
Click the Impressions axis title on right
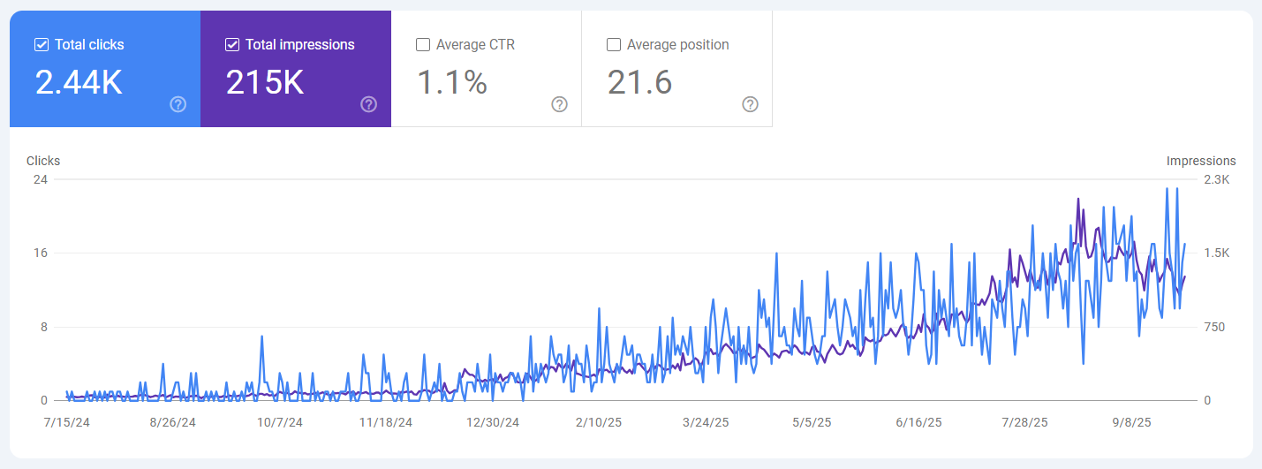1201,161
